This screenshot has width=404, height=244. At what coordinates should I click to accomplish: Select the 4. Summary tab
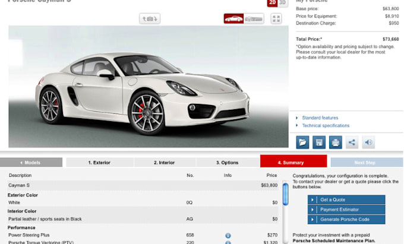click(x=293, y=161)
